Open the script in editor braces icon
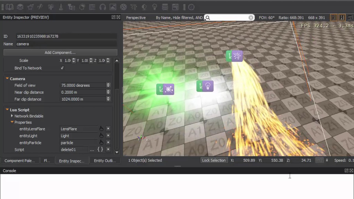 pyautogui.click(x=100, y=150)
